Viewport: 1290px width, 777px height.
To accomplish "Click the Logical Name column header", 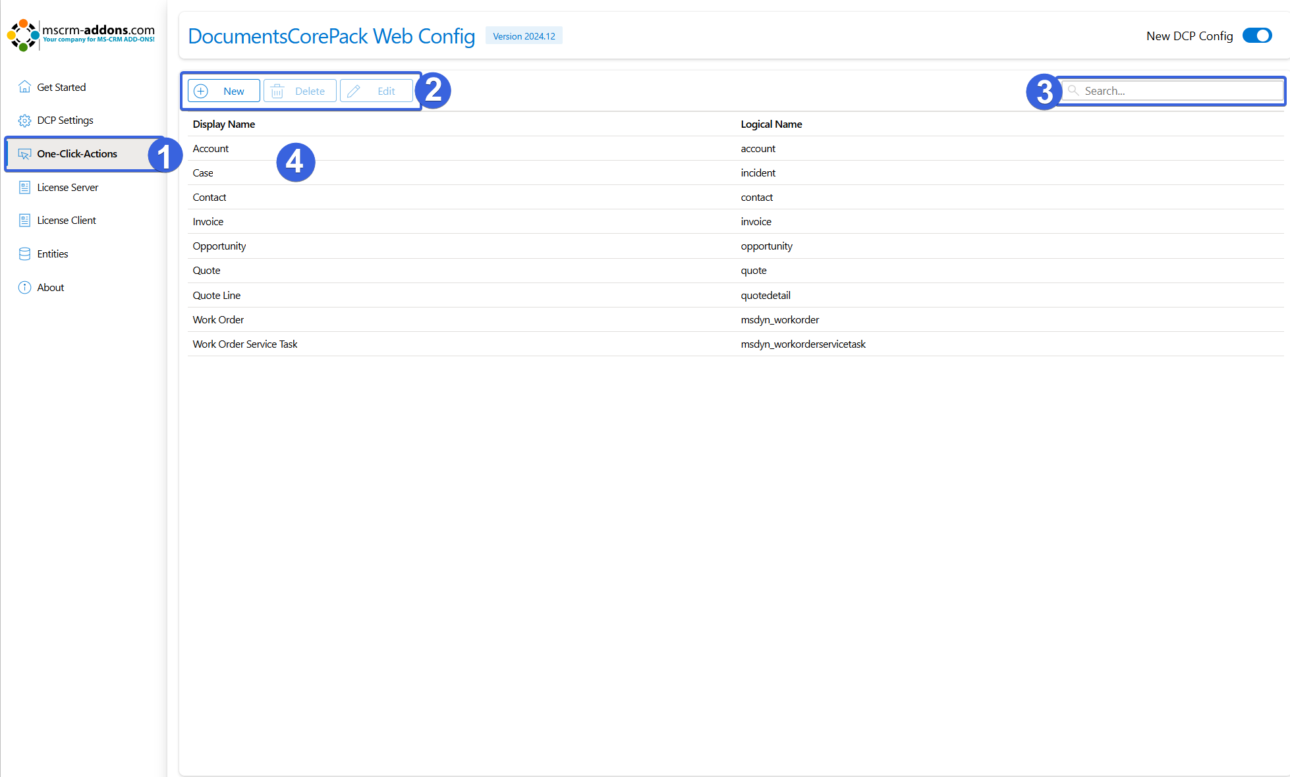I will tap(771, 124).
